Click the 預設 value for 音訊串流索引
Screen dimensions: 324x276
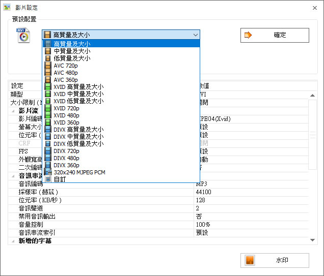tap(202, 233)
